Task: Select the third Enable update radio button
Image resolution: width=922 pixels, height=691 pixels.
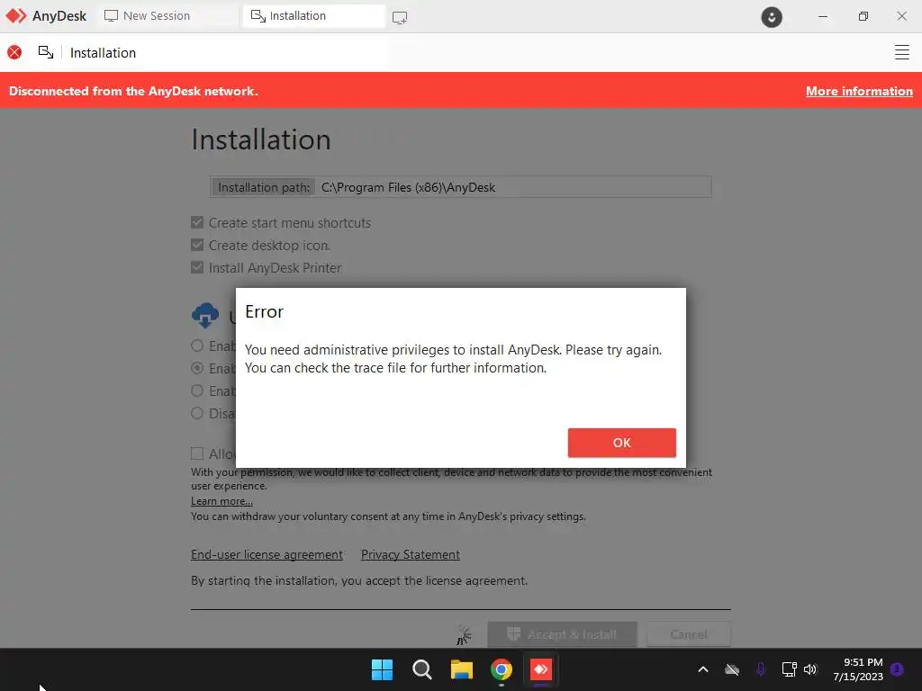Action: pyautogui.click(x=197, y=390)
